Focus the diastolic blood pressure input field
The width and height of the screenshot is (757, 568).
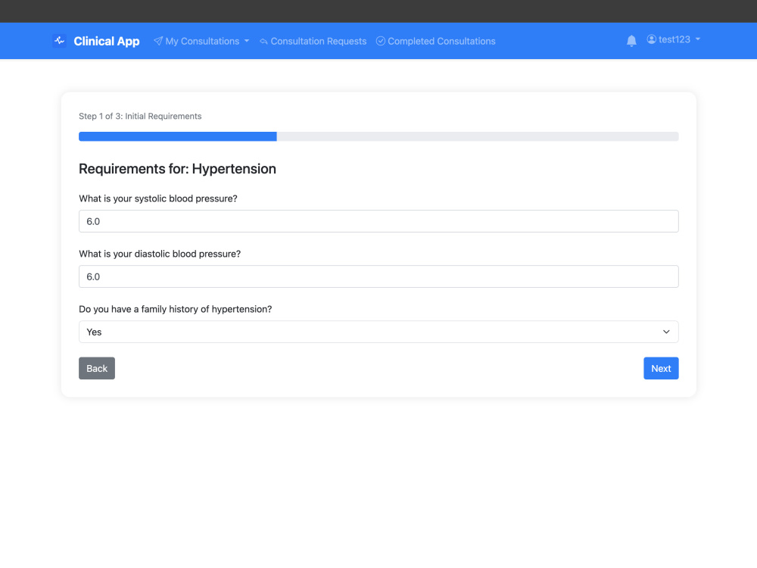click(378, 276)
